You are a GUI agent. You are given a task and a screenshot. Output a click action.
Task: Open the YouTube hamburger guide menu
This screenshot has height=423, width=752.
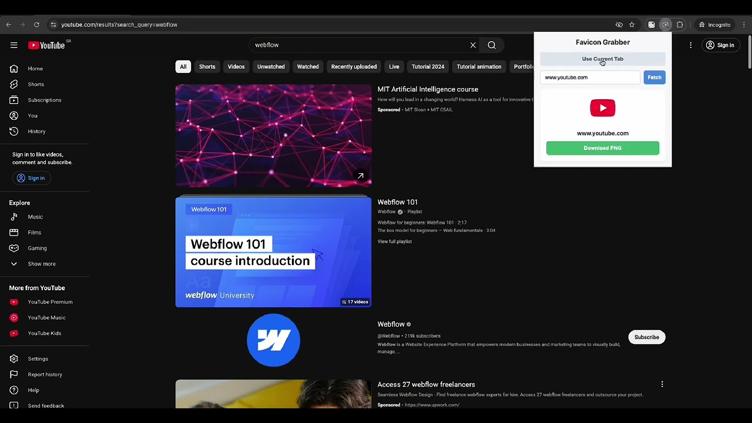click(x=14, y=45)
